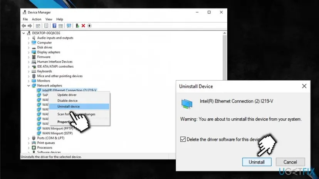Expand Audio inputs and outputs node
The image size is (319, 179).
[29, 38]
